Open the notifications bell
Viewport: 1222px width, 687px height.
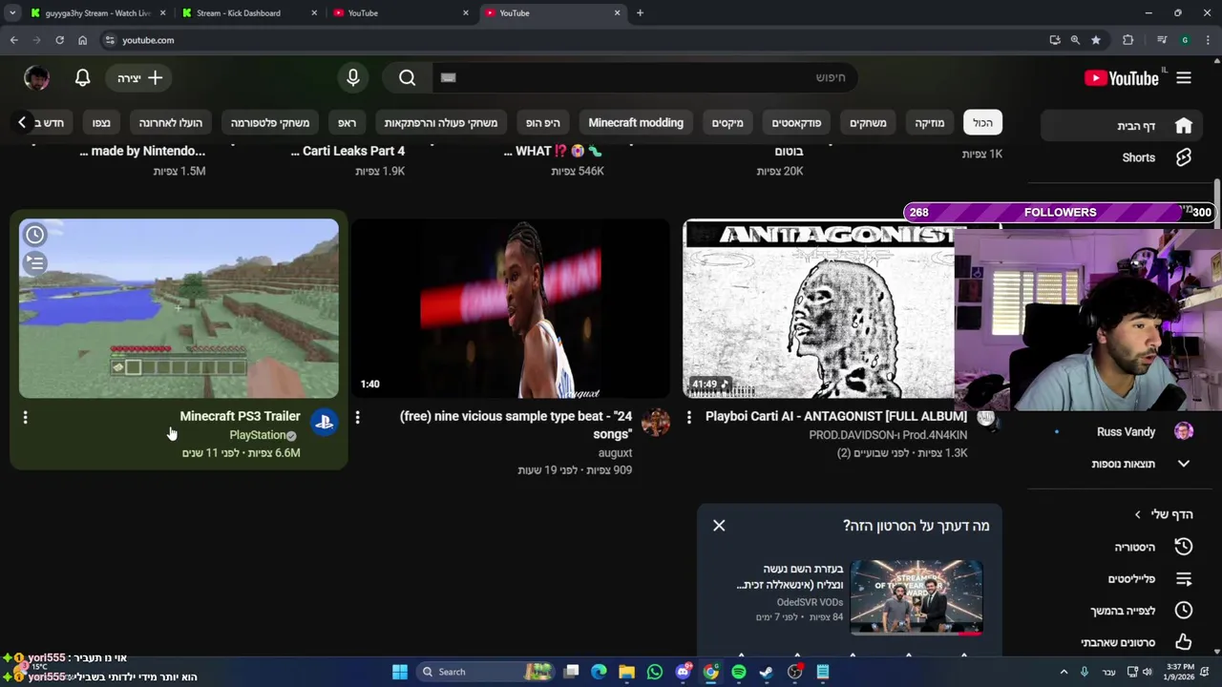pyautogui.click(x=82, y=78)
